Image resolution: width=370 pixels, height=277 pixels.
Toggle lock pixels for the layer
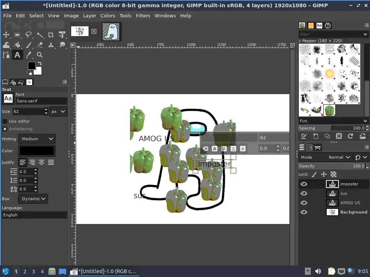pos(314,174)
